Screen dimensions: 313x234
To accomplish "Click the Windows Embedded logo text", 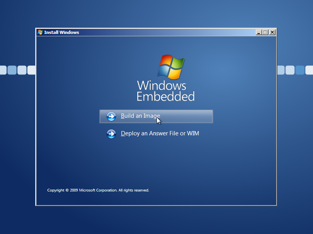I will (165, 91).
